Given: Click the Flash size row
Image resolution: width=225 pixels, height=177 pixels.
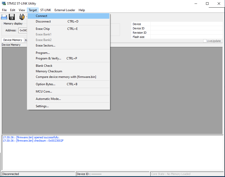Looking at the screenshot, I should point(177,37).
